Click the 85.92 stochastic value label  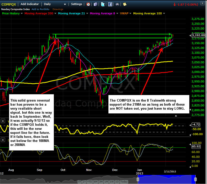point(196,146)
